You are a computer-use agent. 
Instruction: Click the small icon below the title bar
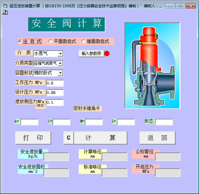point(5,13)
